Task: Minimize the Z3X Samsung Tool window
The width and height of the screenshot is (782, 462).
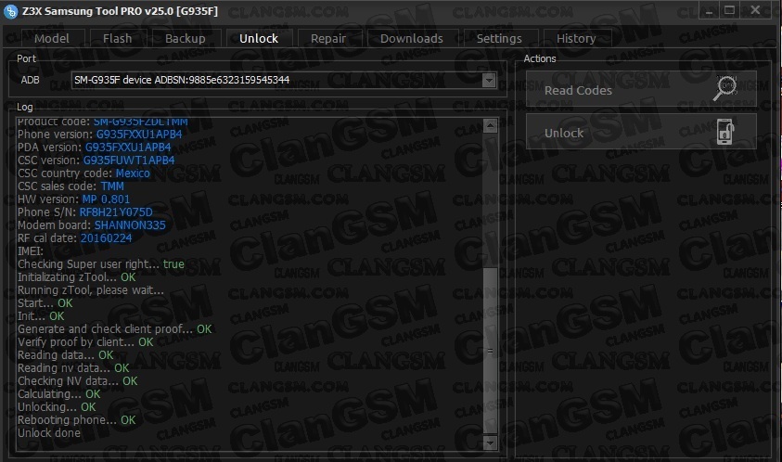Action: (x=709, y=11)
